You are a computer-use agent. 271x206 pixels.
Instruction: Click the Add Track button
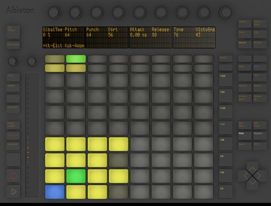coord(260,125)
